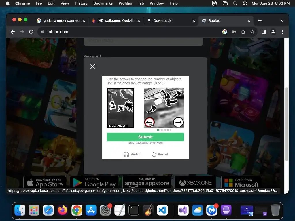The width and height of the screenshot is (295, 221).
Task: Click the left arrow in the captcha image
Action: 150,123
